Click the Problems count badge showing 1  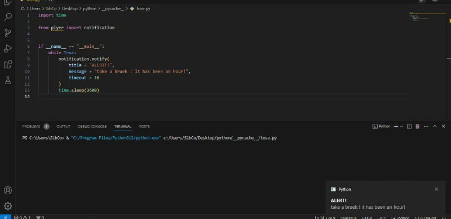point(47,127)
